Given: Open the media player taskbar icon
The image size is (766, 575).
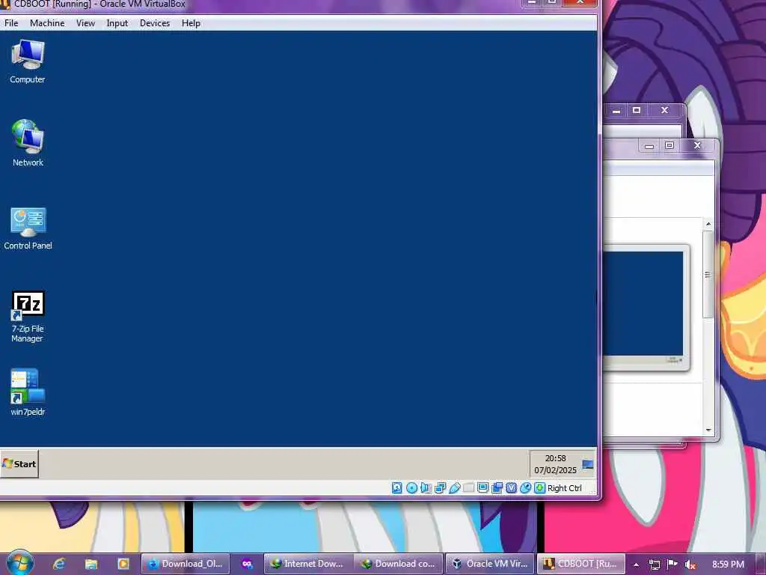Looking at the screenshot, I should click(x=123, y=564).
